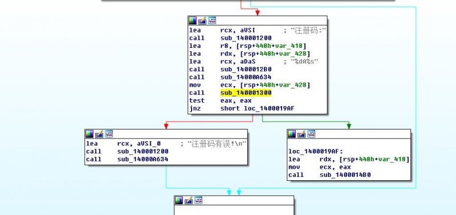Click the group-nodes icon of the bottom empty node
The image size is (456, 215).
198,200
